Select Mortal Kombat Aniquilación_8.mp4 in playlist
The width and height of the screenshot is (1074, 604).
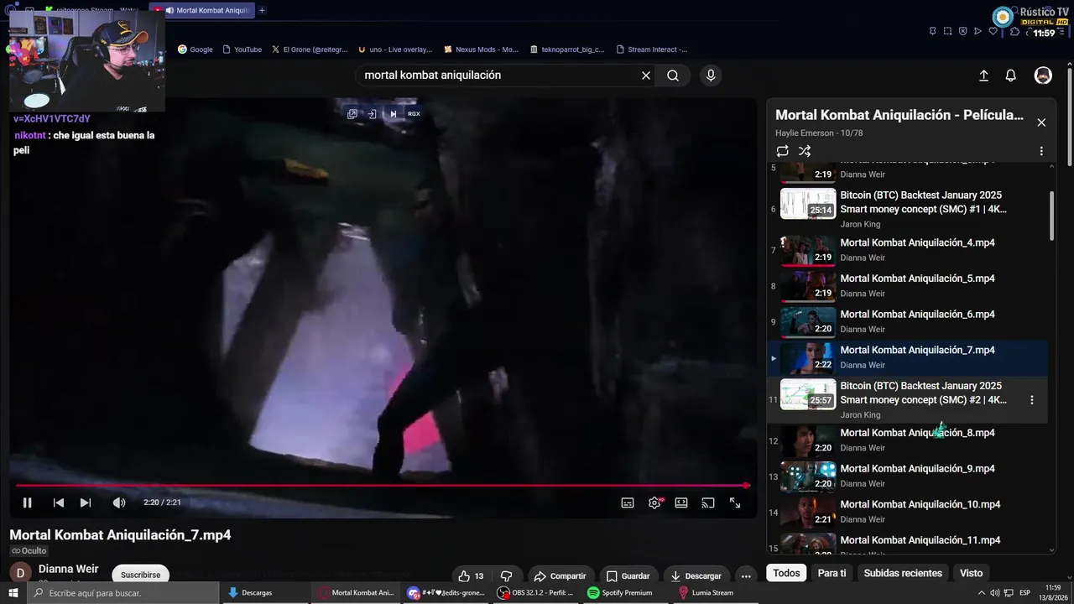[917, 433]
